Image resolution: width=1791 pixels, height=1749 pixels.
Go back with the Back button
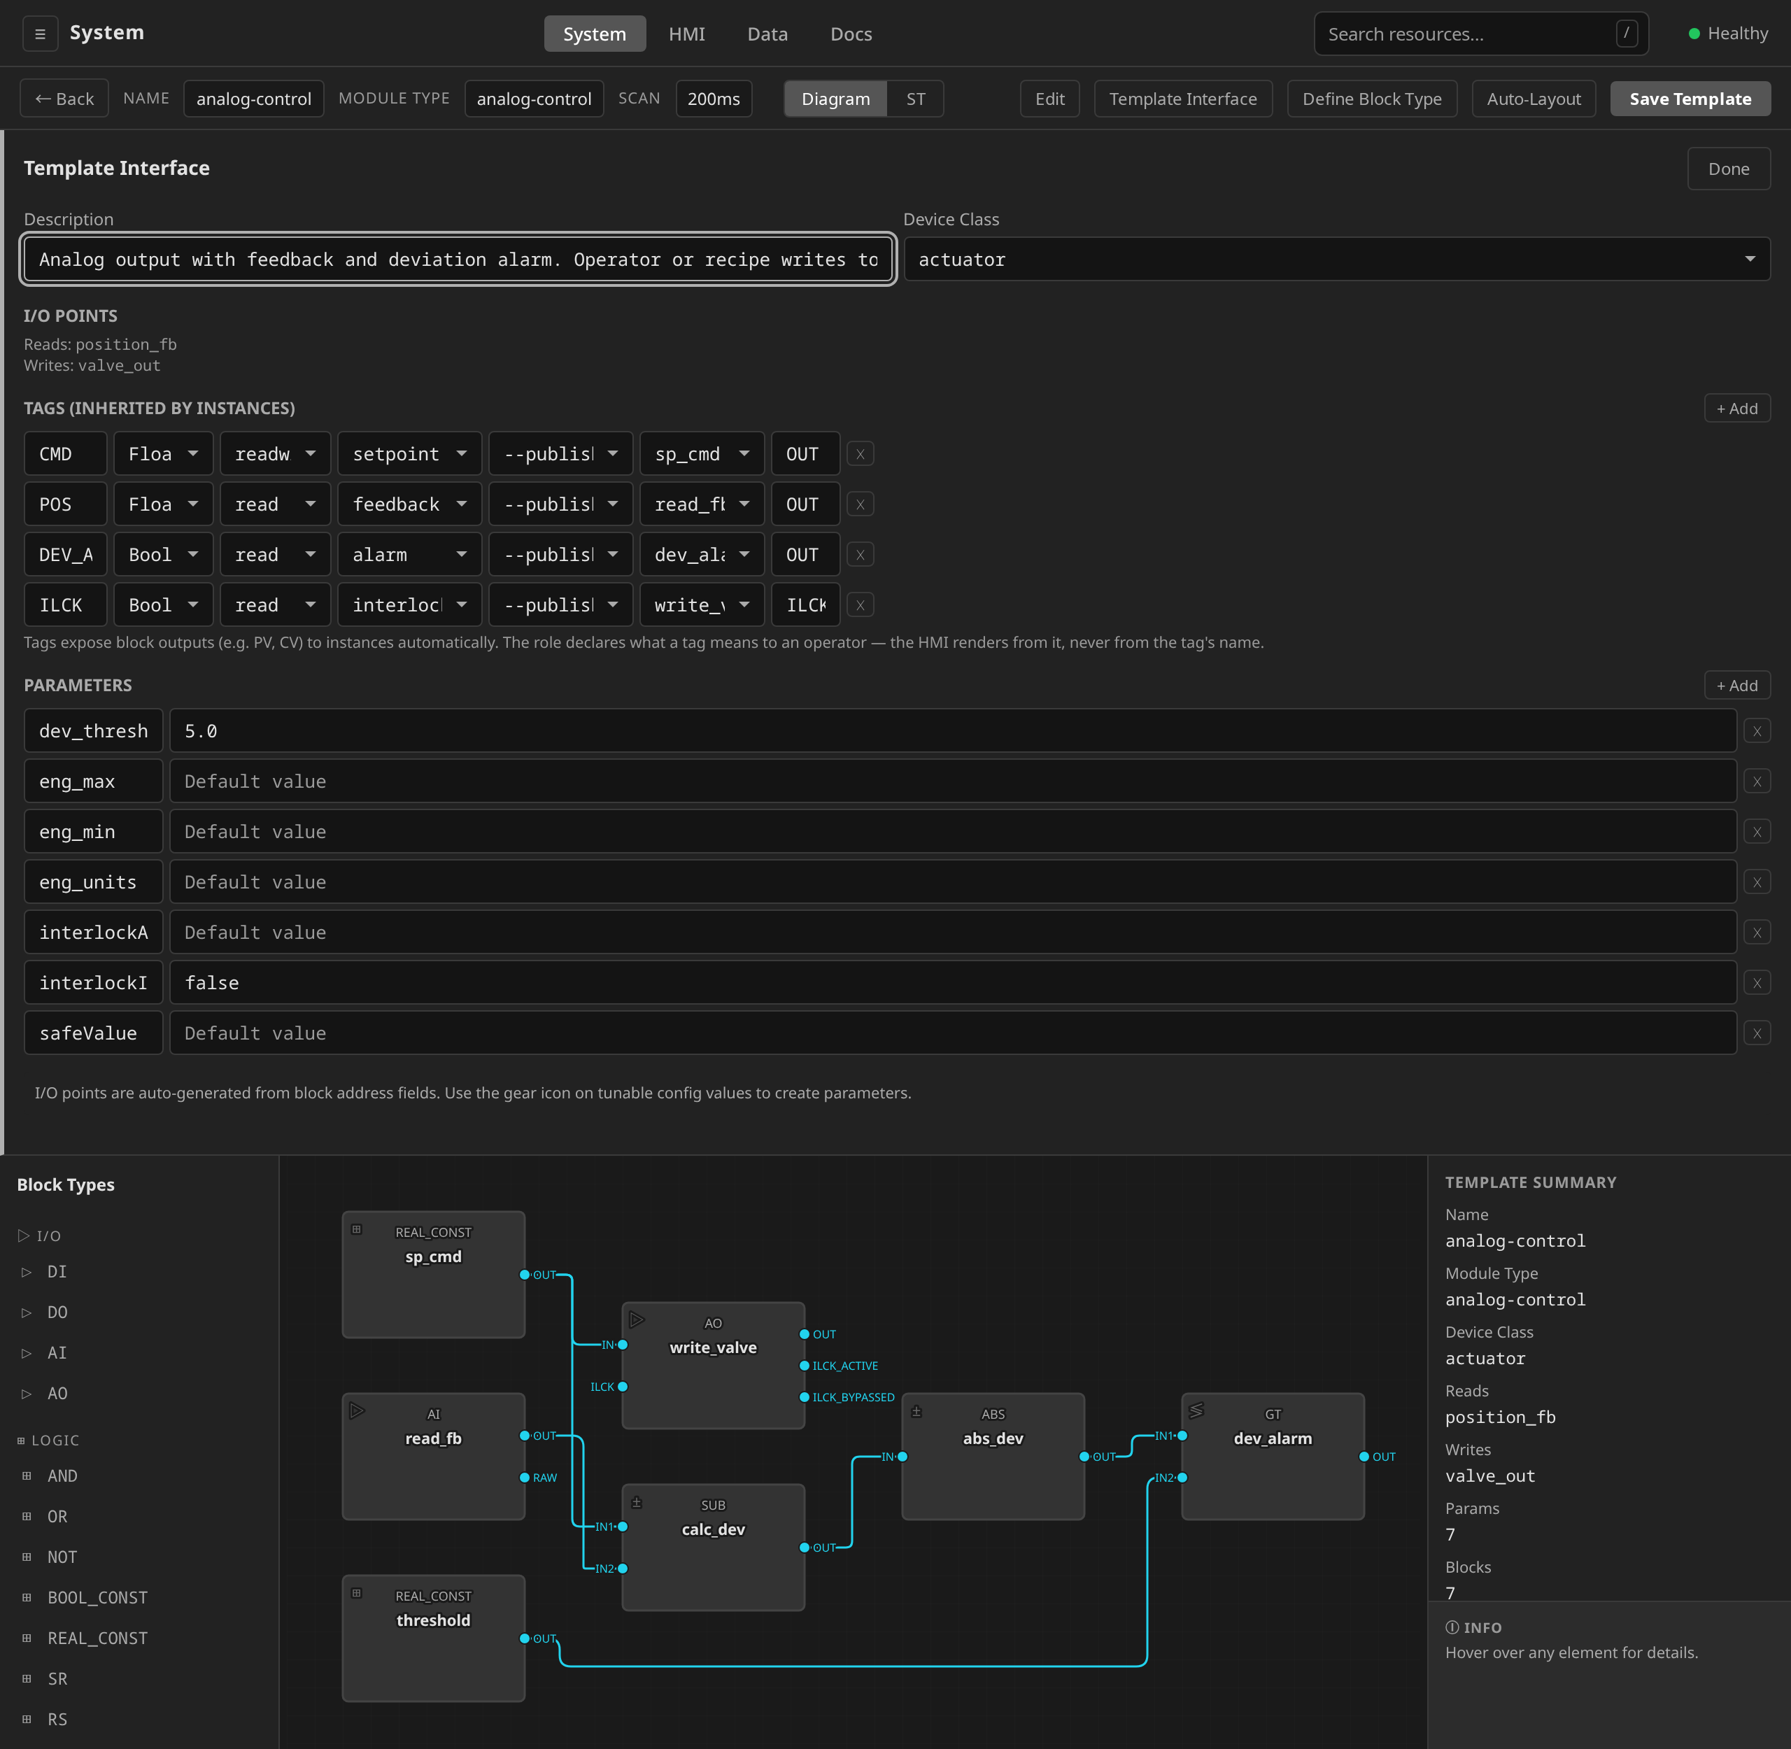point(64,99)
